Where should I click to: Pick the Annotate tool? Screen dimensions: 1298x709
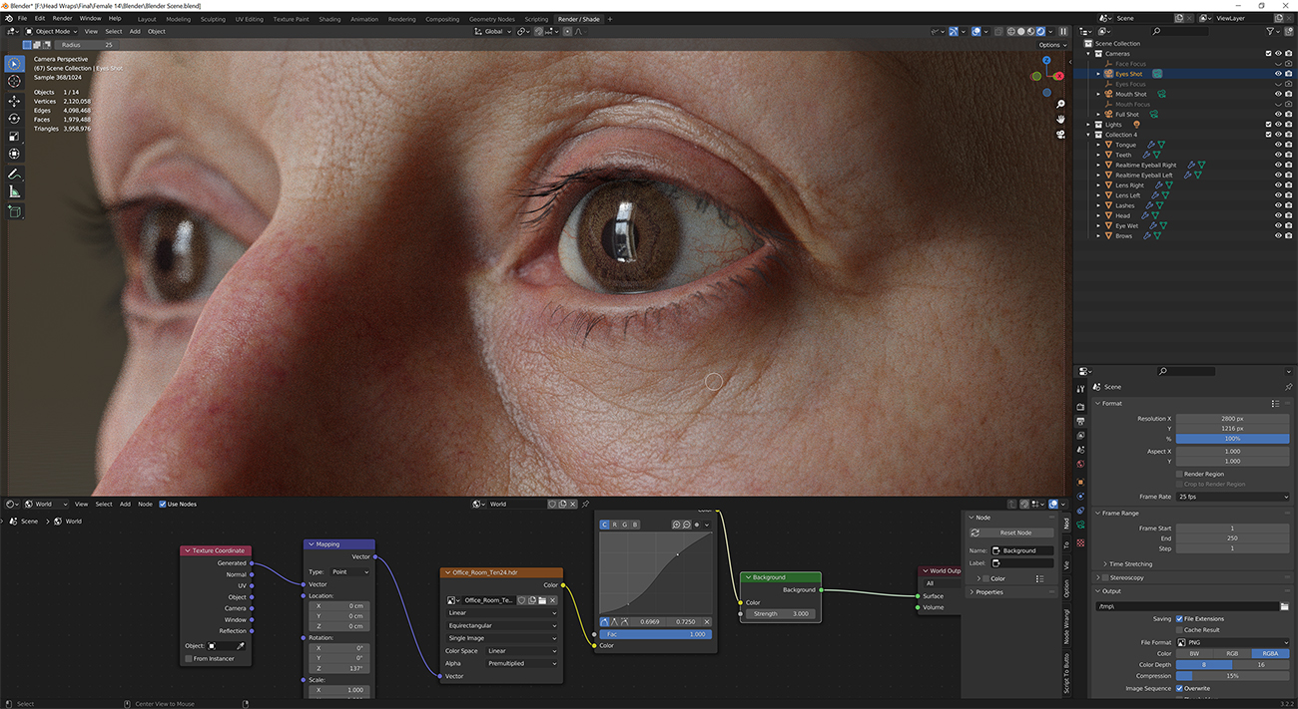(x=14, y=175)
